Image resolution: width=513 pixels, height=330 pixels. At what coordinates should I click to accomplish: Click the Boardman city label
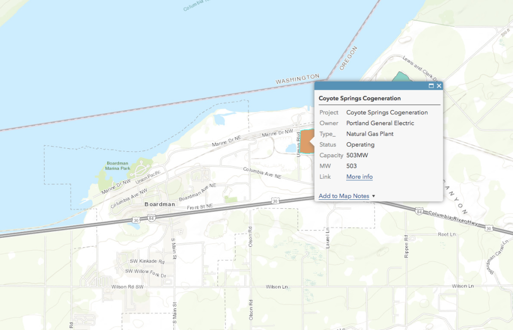tap(160, 204)
